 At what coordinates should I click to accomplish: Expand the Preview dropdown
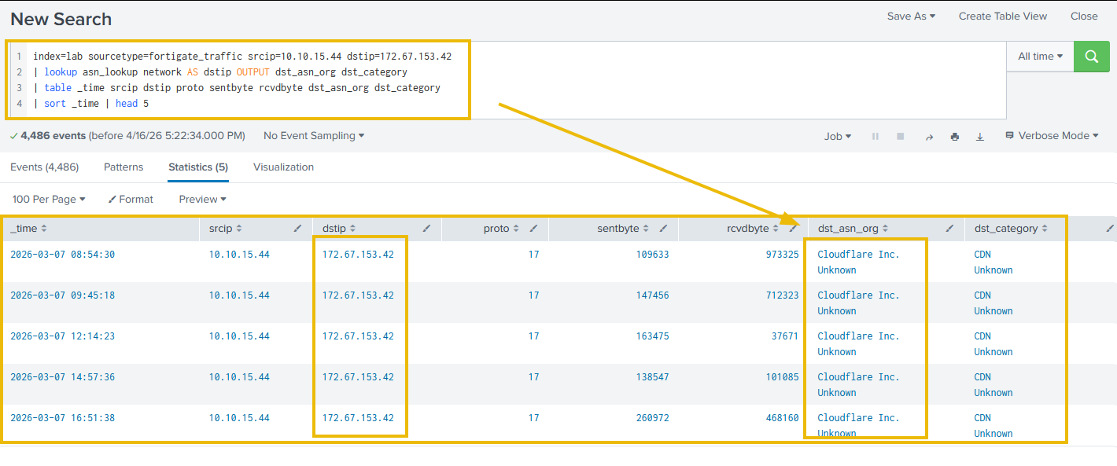pyautogui.click(x=202, y=200)
